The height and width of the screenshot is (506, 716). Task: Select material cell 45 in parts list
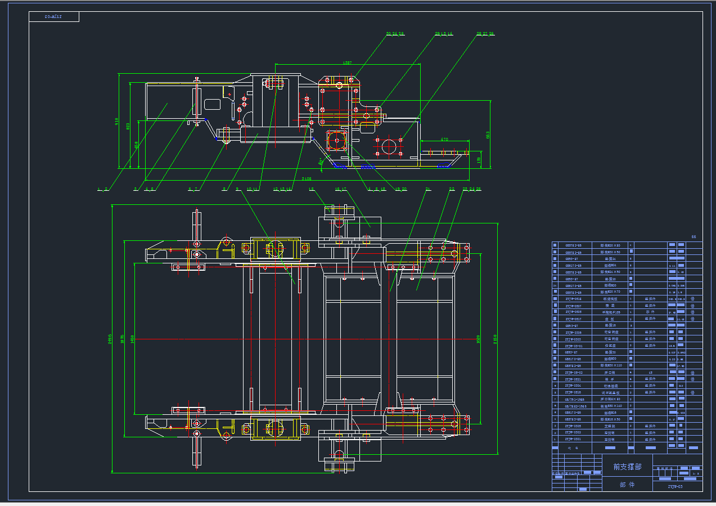click(650, 372)
